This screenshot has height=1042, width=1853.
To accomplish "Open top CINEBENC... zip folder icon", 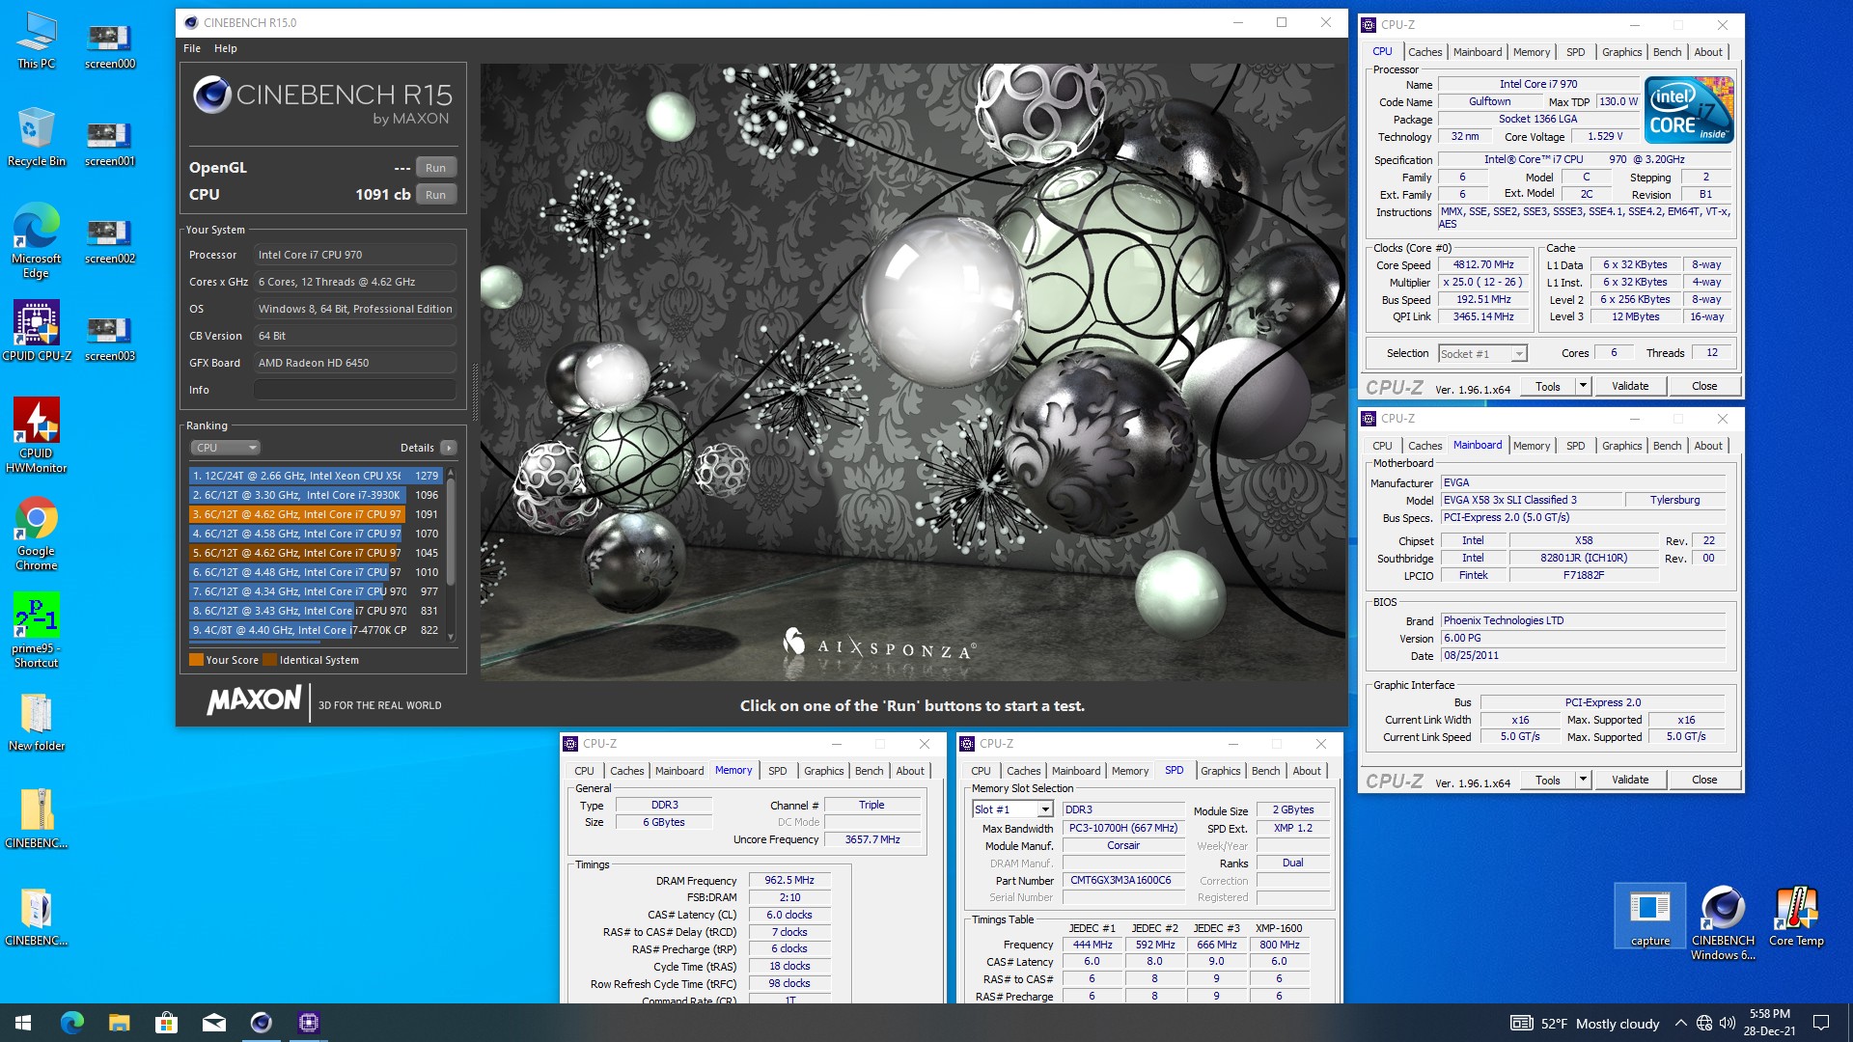I will click(37, 820).
